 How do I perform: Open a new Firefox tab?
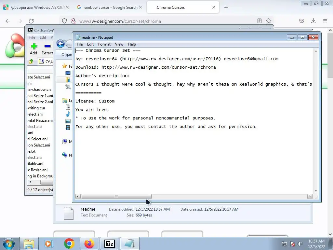click(226, 7)
